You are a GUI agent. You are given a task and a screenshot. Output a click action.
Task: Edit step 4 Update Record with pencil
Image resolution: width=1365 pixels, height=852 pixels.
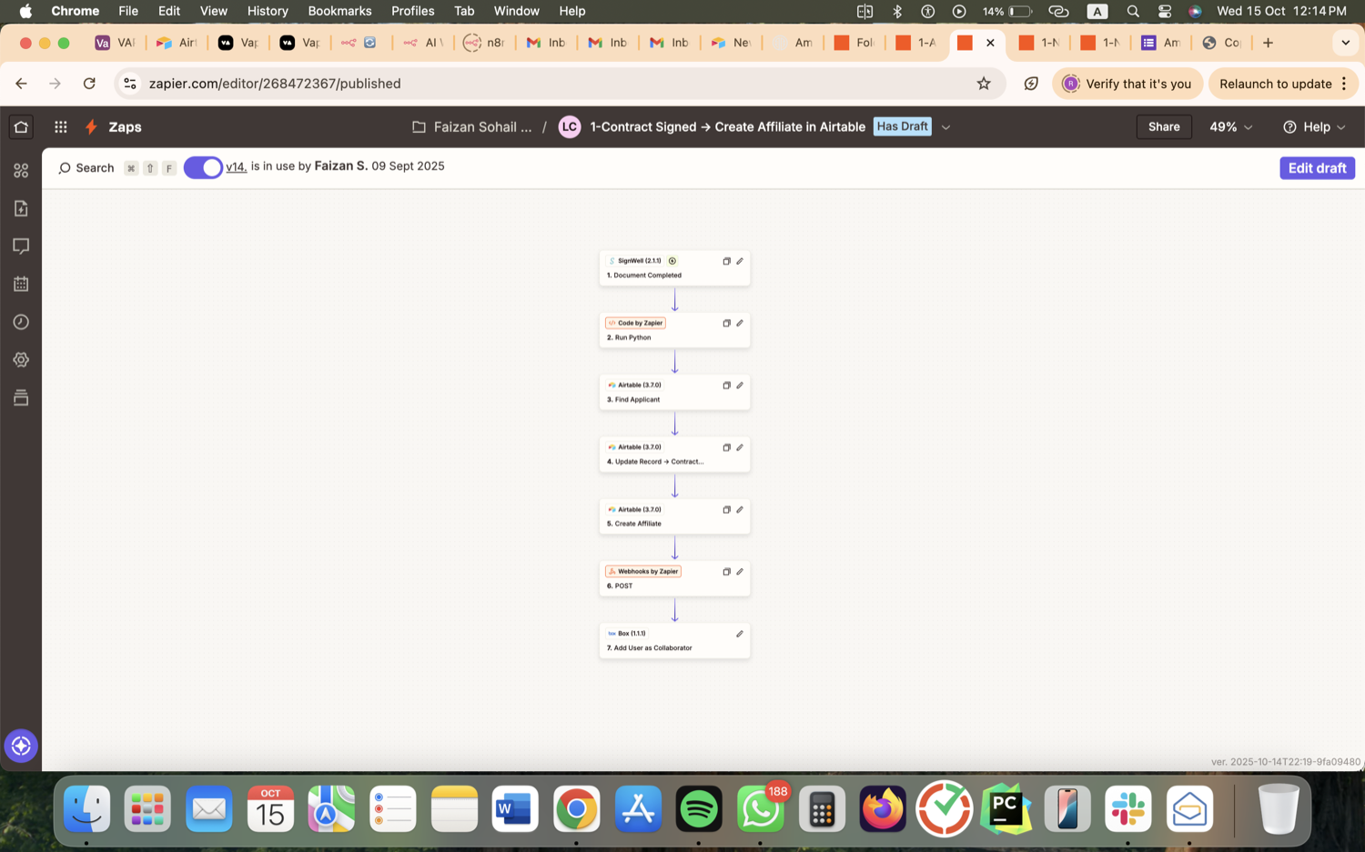[740, 447]
